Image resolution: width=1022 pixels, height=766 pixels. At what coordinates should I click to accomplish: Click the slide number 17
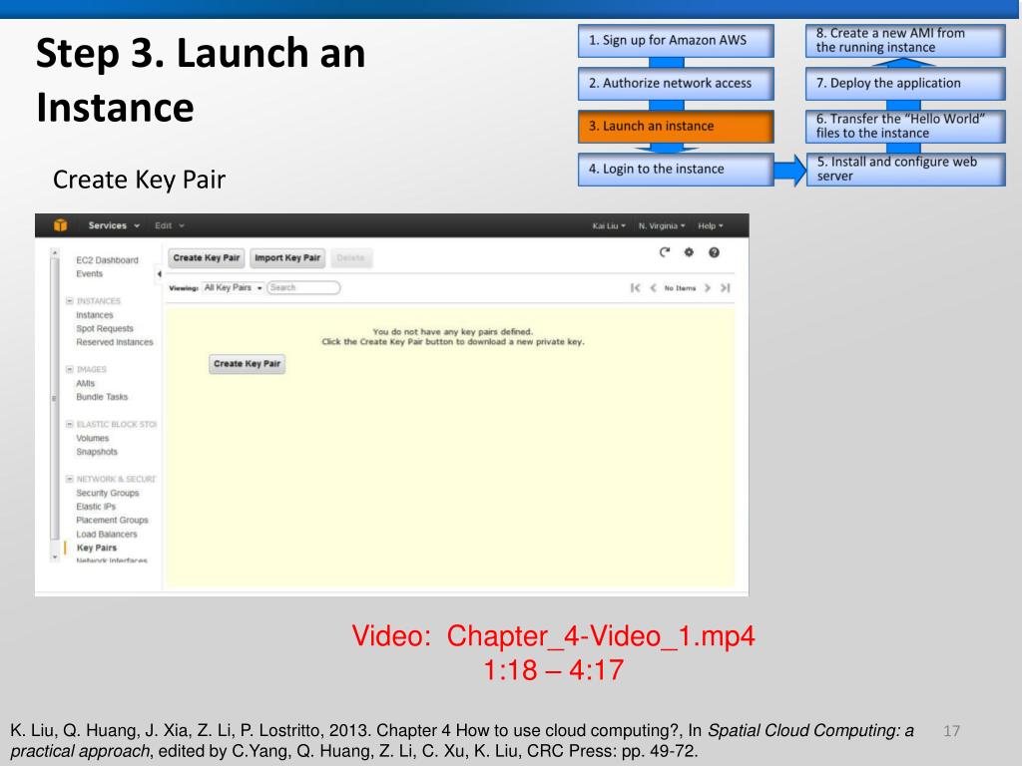[951, 731]
